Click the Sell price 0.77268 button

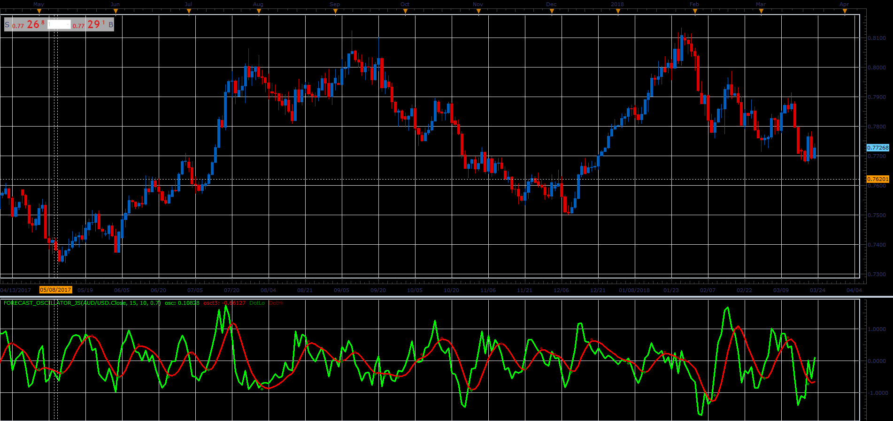(x=26, y=24)
